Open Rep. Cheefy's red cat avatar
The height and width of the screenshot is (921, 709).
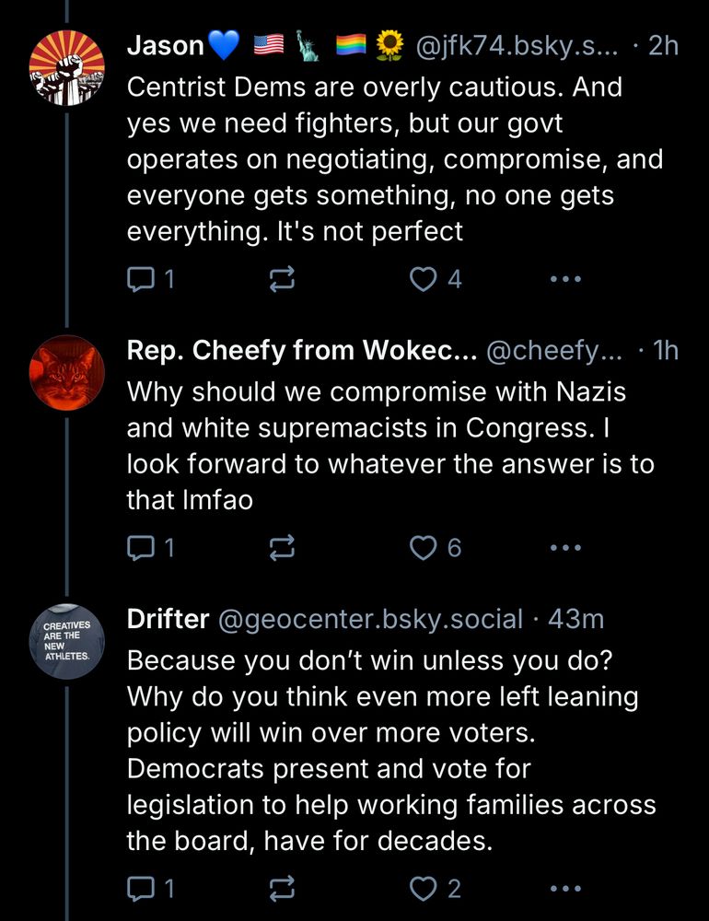67,371
